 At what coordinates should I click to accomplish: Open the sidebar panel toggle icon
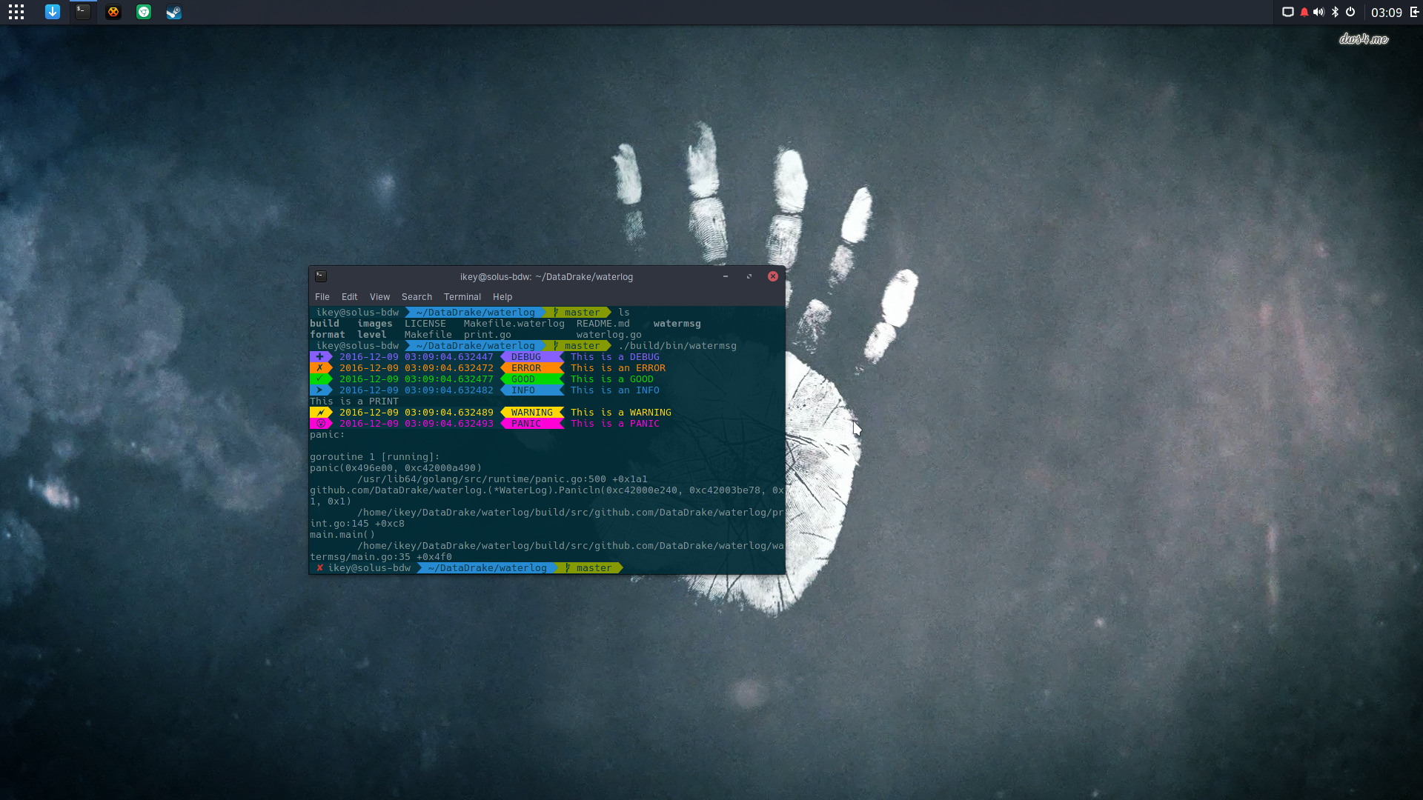point(1415,12)
